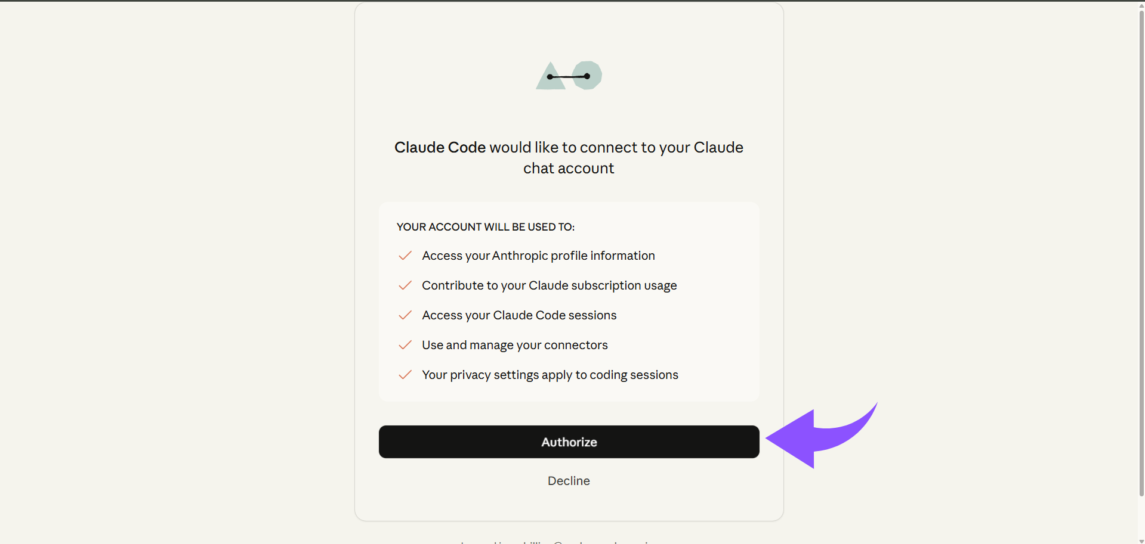Click the Authorize button
The width and height of the screenshot is (1145, 544).
click(569, 442)
